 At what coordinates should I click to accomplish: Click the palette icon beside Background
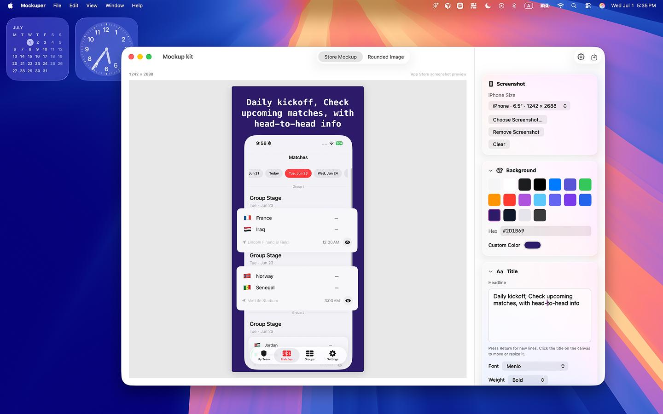500,170
